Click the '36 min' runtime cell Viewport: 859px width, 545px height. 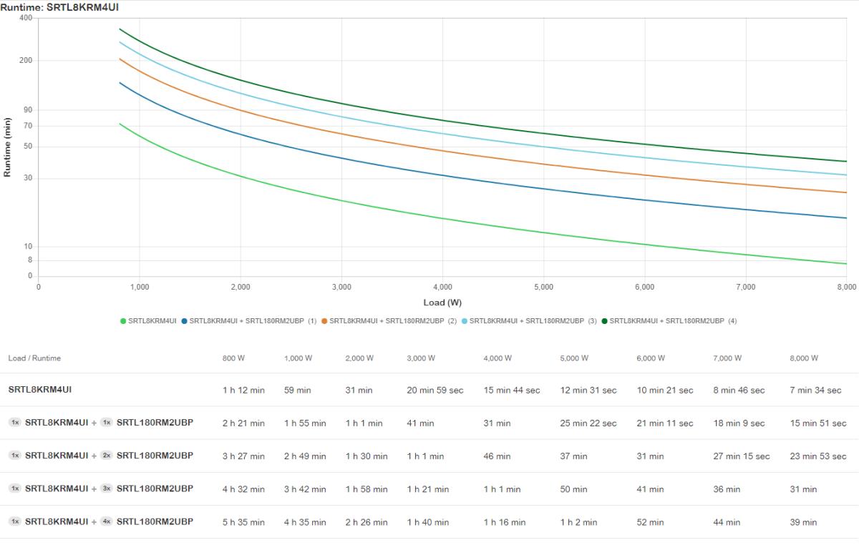tap(727, 489)
